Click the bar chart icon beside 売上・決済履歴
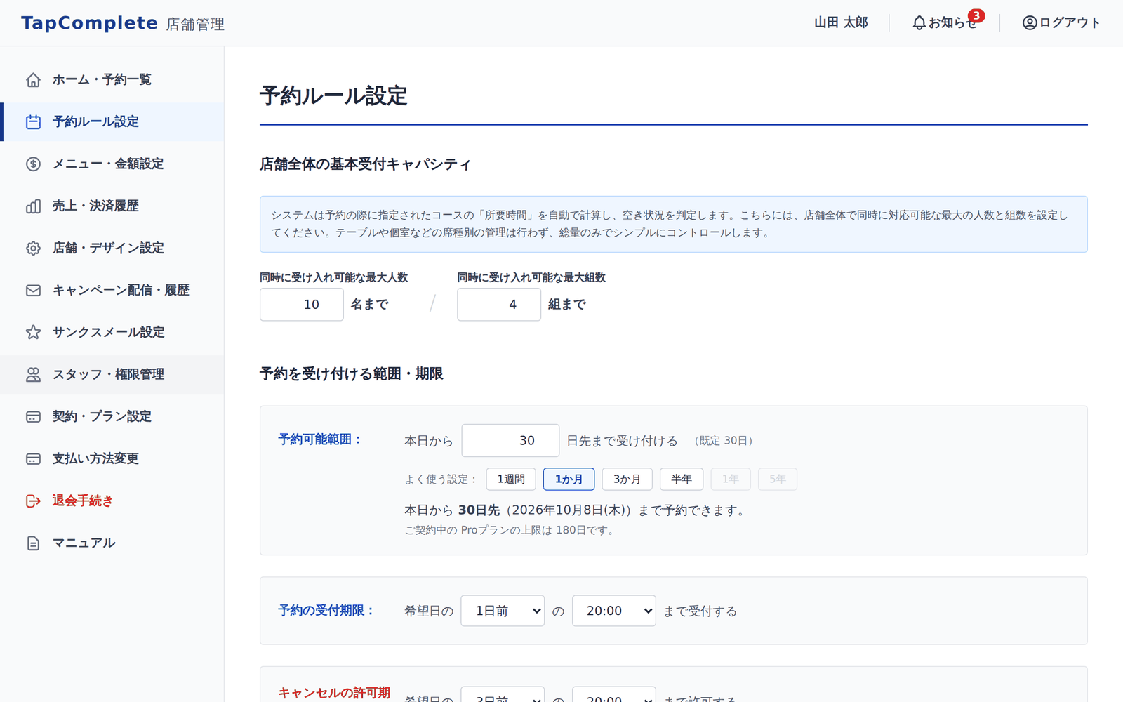Viewport: 1123px width, 702px height. click(x=33, y=206)
